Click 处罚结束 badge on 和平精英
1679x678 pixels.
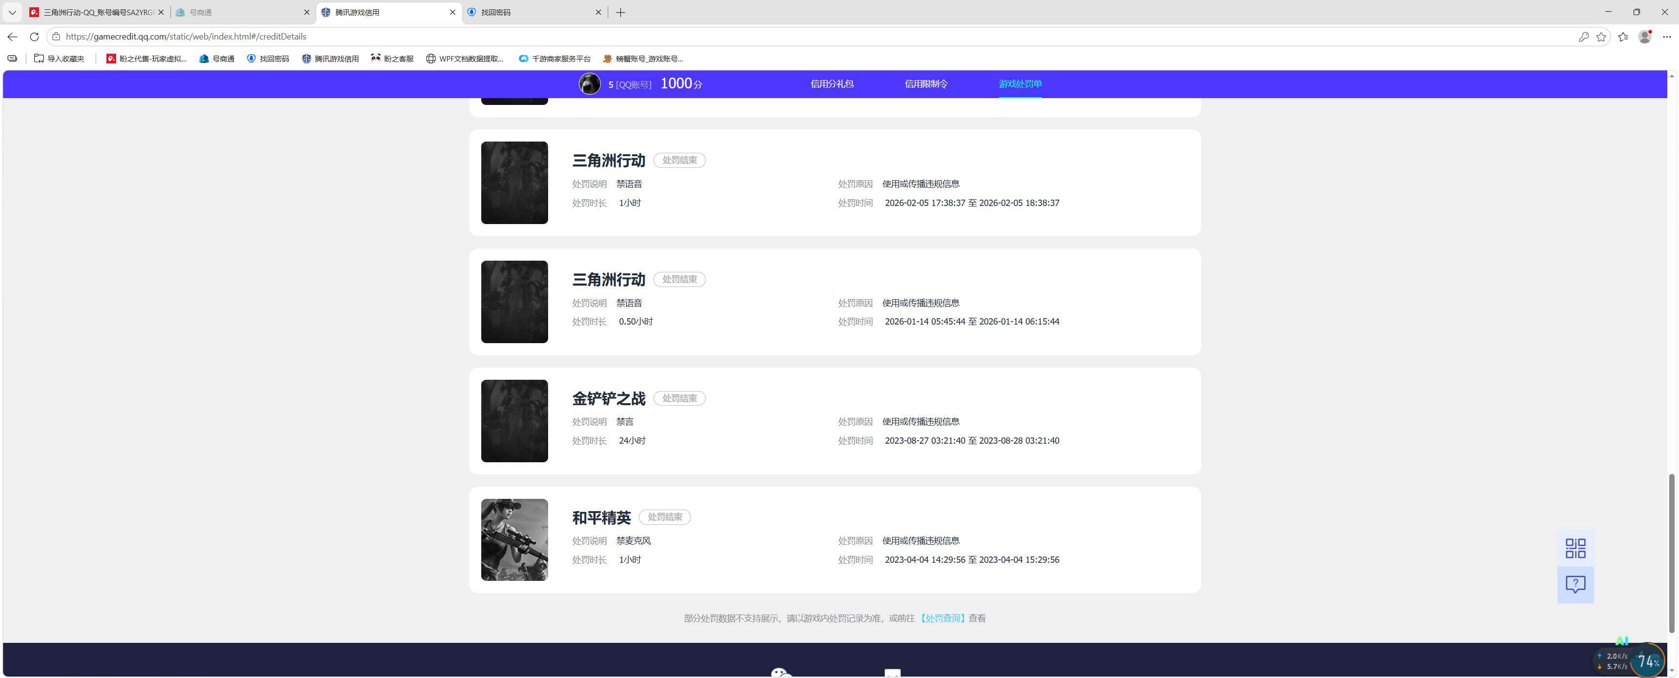click(665, 517)
